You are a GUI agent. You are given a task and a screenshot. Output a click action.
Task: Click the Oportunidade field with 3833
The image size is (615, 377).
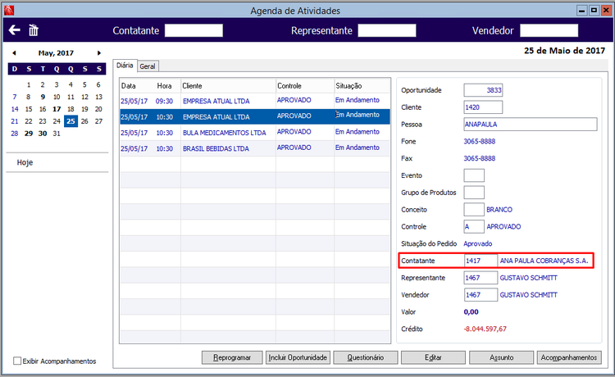click(483, 90)
